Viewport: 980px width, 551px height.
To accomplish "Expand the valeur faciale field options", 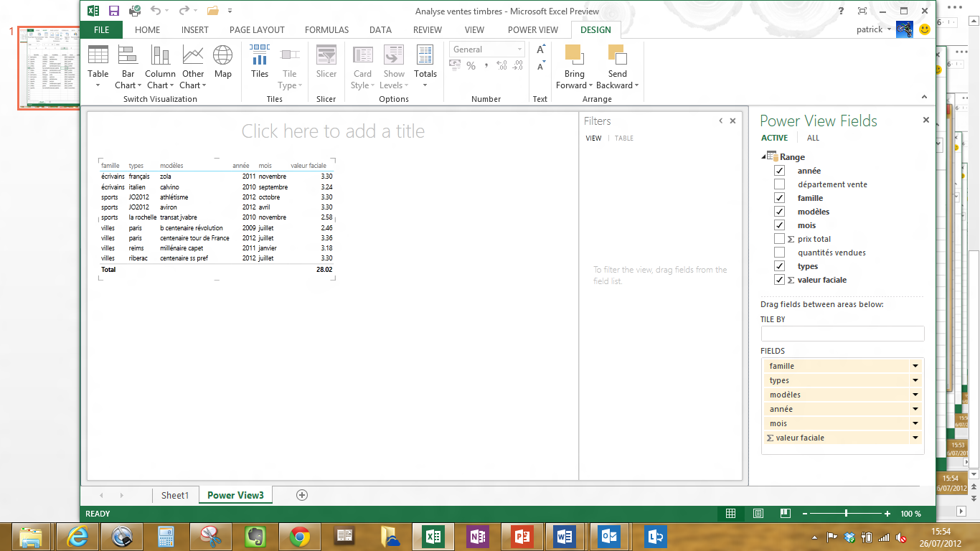I will click(x=915, y=438).
